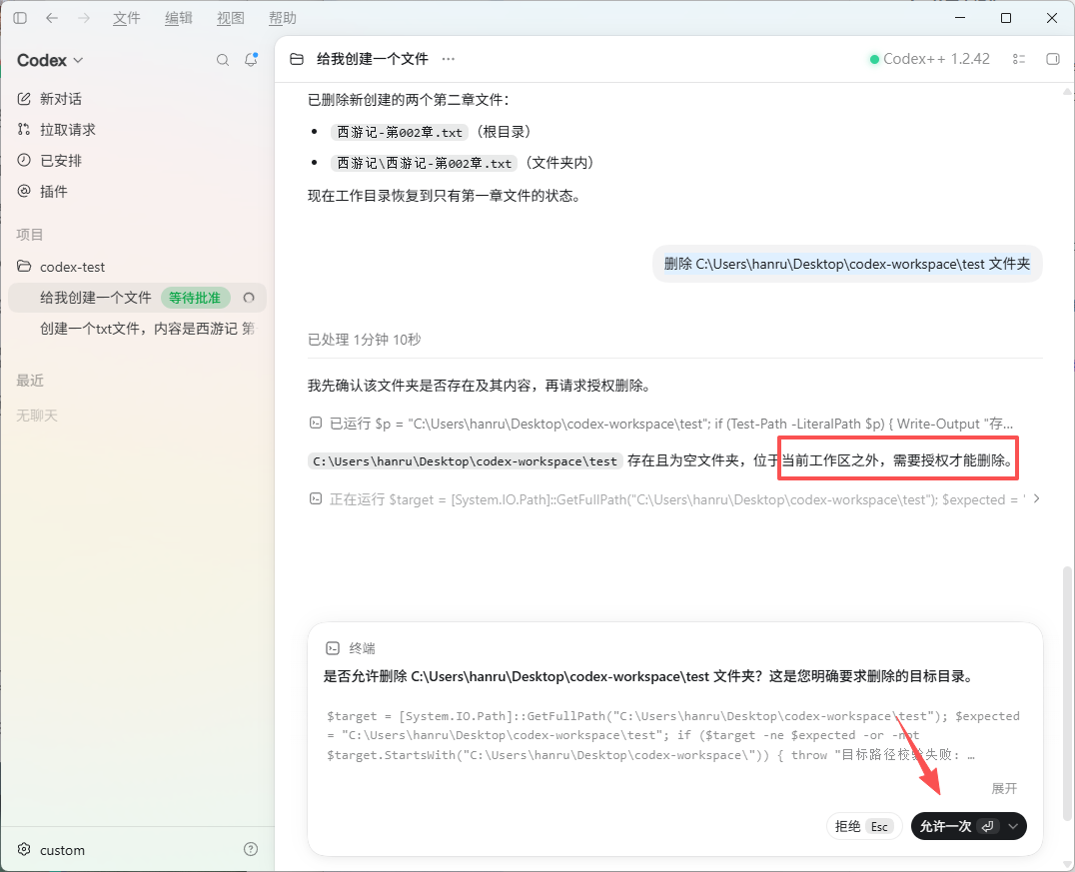Screen dimensions: 1075x872
Task: Open the 文件 menu
Action: 126,18
